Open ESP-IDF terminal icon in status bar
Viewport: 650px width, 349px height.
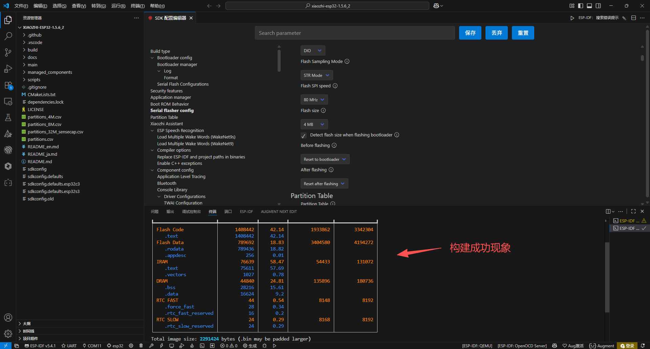point(202,346)
